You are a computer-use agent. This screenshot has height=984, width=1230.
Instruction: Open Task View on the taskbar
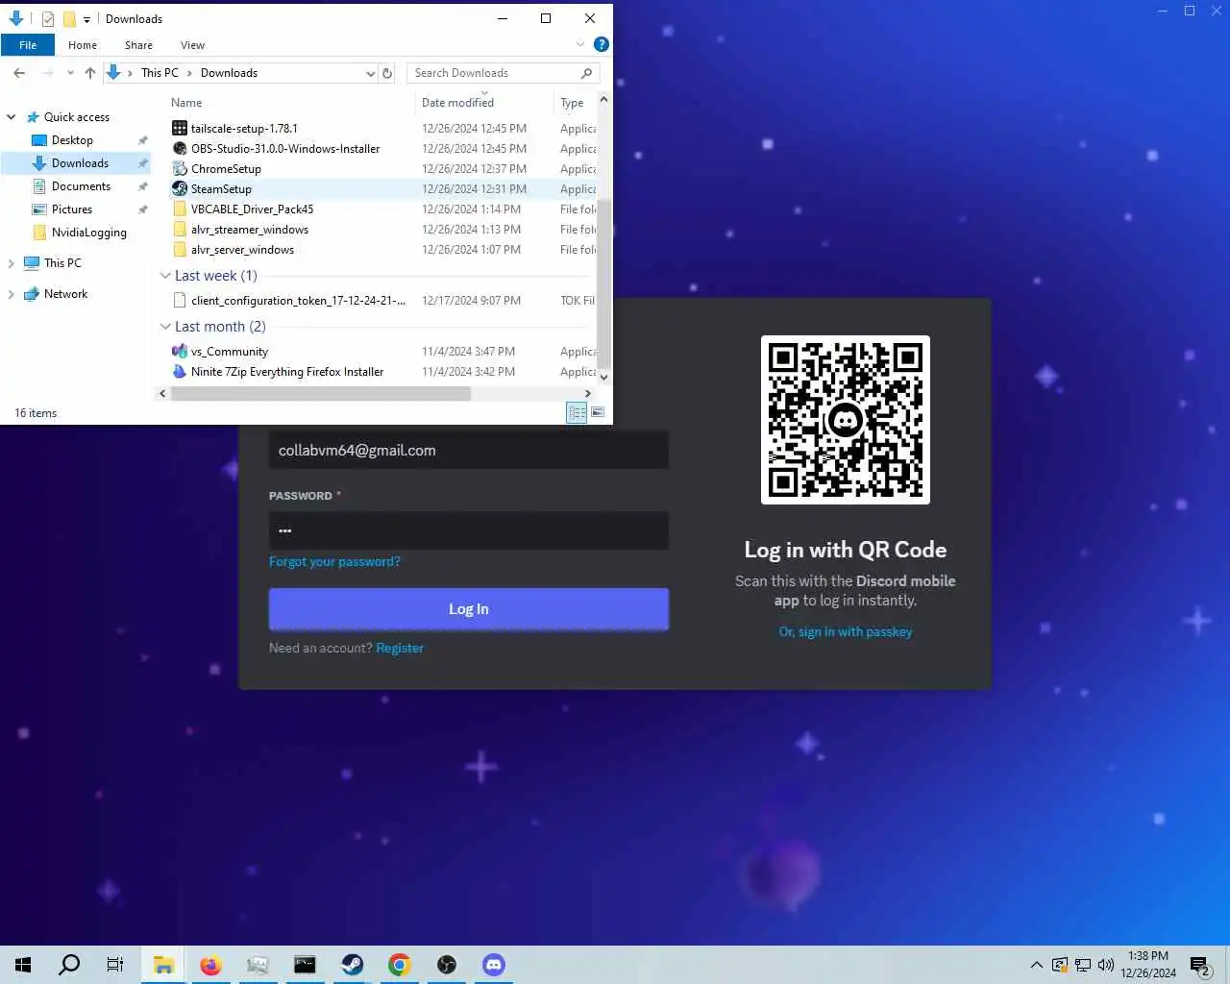pos(115,965)
